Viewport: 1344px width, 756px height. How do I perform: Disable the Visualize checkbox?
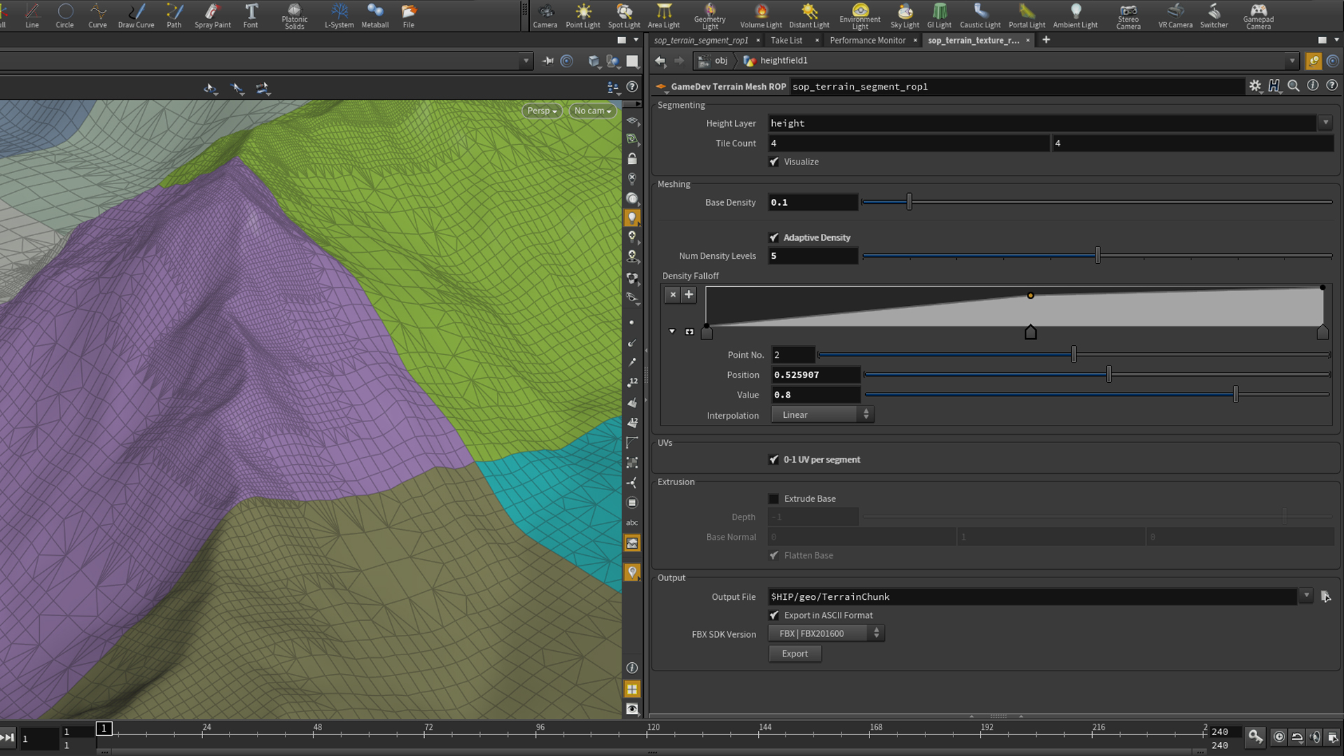pyautogui.click(x=774, y=162)
